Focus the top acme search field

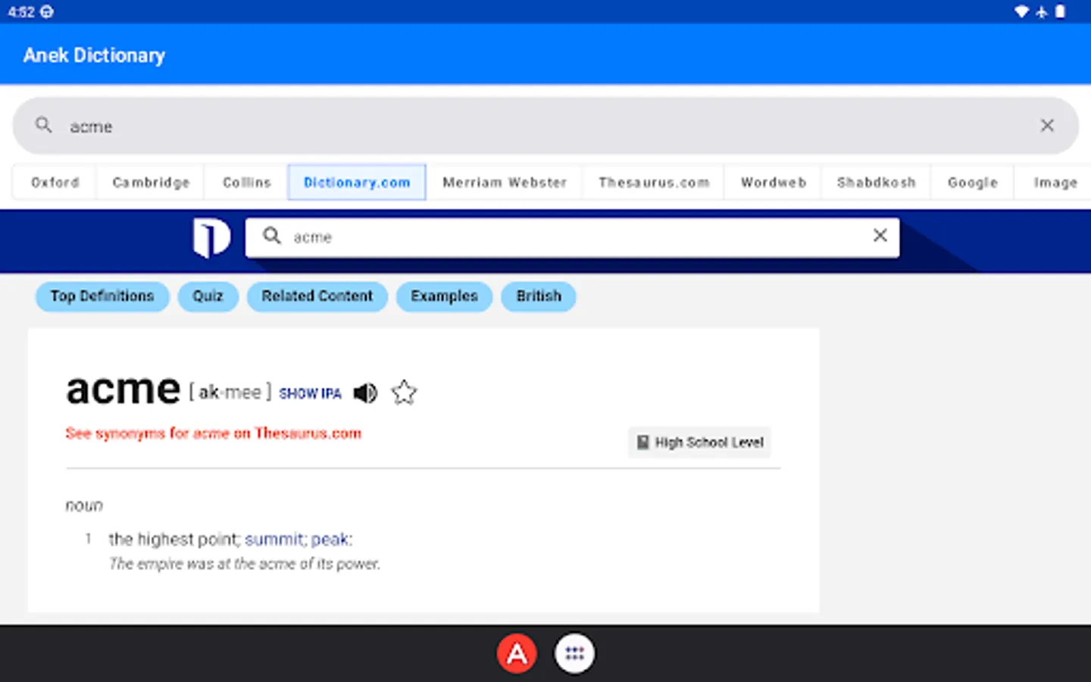coord(545,126)
